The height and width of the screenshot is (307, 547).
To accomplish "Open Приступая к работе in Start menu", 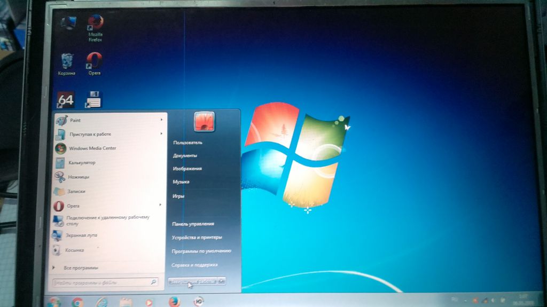I will click(x=109, y=134).
